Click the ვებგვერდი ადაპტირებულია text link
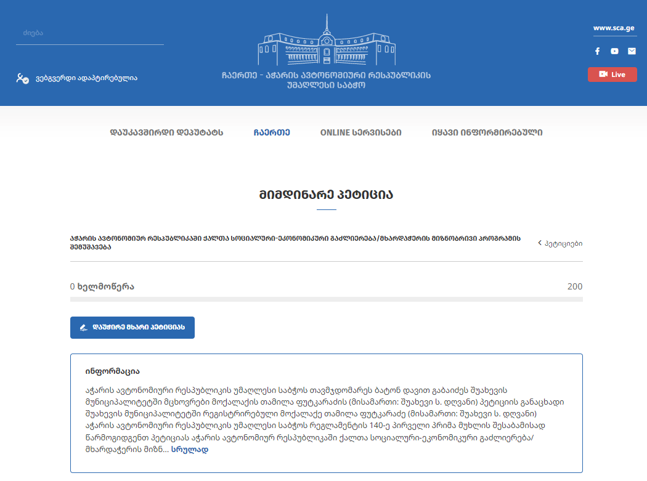Viewport: 647px width, 481px height. 86,78
